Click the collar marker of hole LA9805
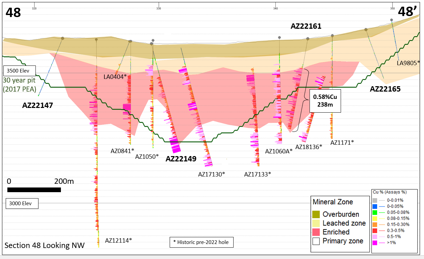This screenshot has width=424, height=259. (x=392, y=20)
